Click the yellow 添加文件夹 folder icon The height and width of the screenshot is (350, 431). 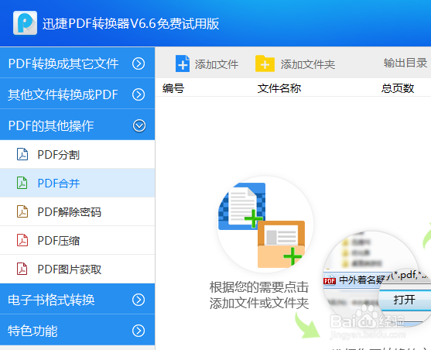pyautogui.click(x=265, y=63)
